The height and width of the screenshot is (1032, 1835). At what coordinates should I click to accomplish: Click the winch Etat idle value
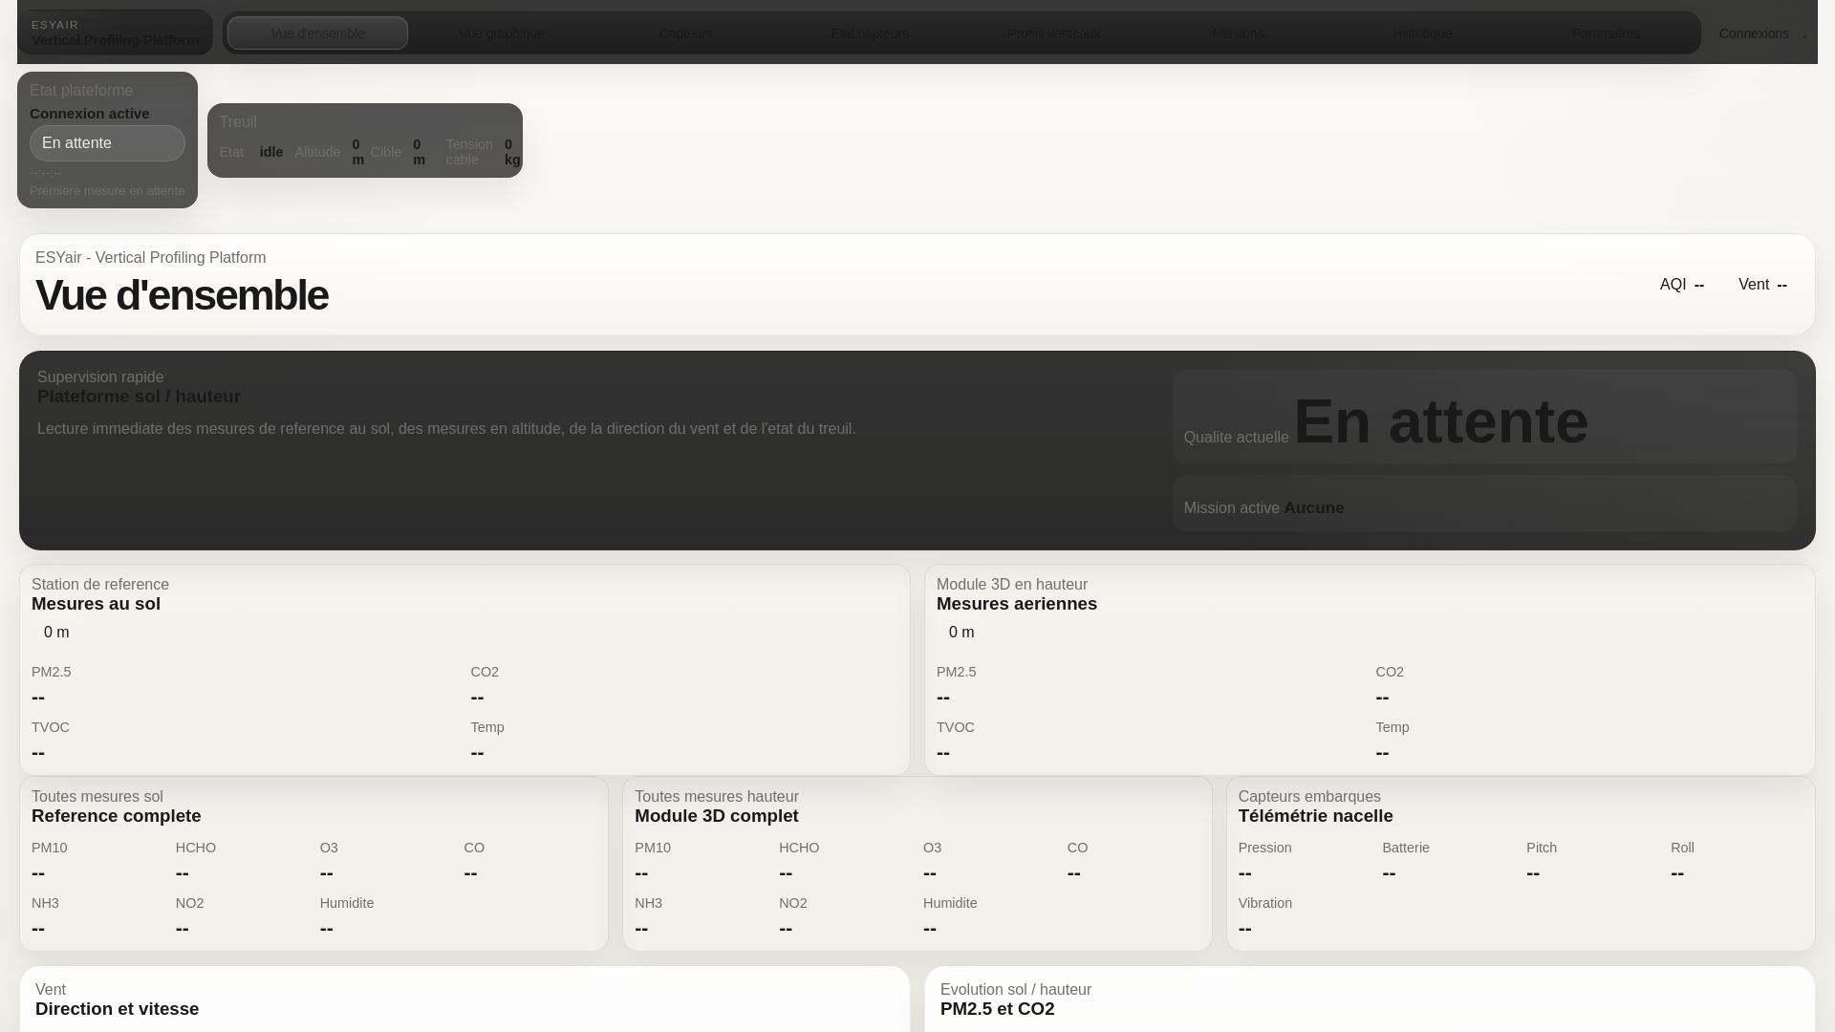click(271, 152)
